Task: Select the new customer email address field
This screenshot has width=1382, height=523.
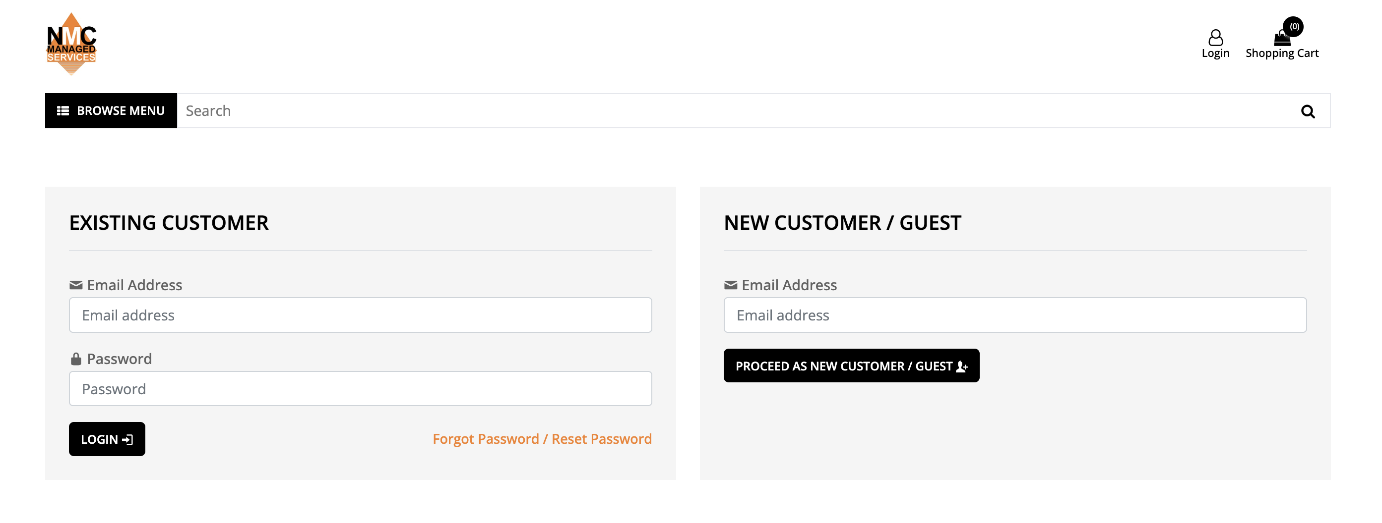Action: (x=1014, y=315)
